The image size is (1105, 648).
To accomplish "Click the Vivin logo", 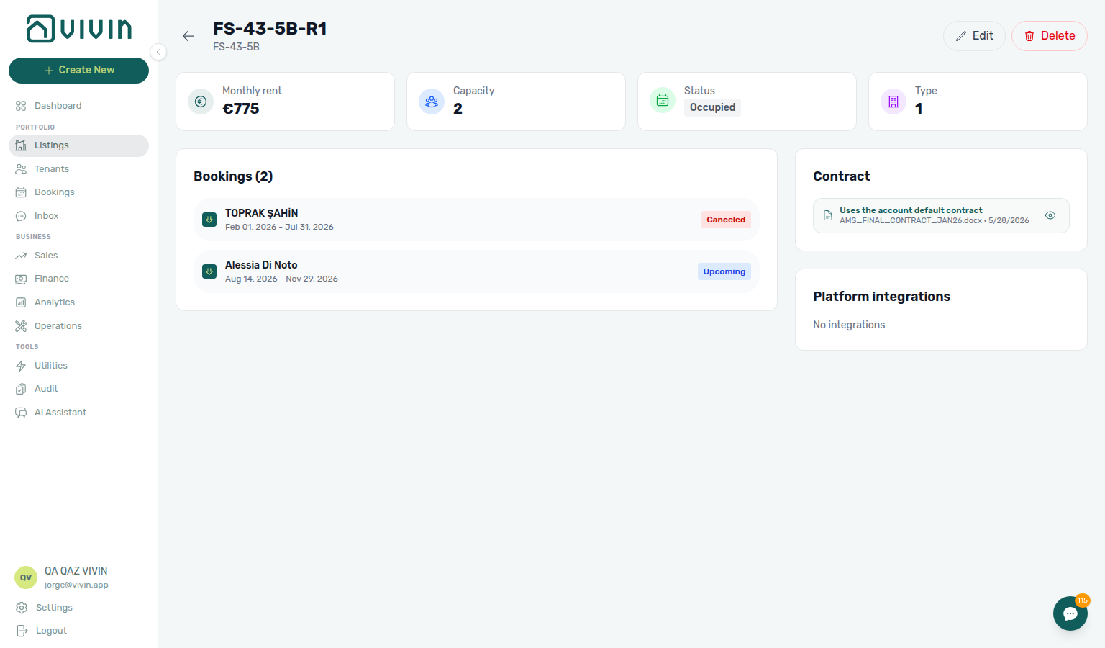I will pos(79,29).
